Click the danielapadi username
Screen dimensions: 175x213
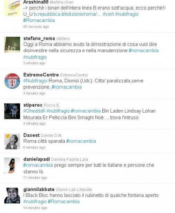(x=37, y=159)
